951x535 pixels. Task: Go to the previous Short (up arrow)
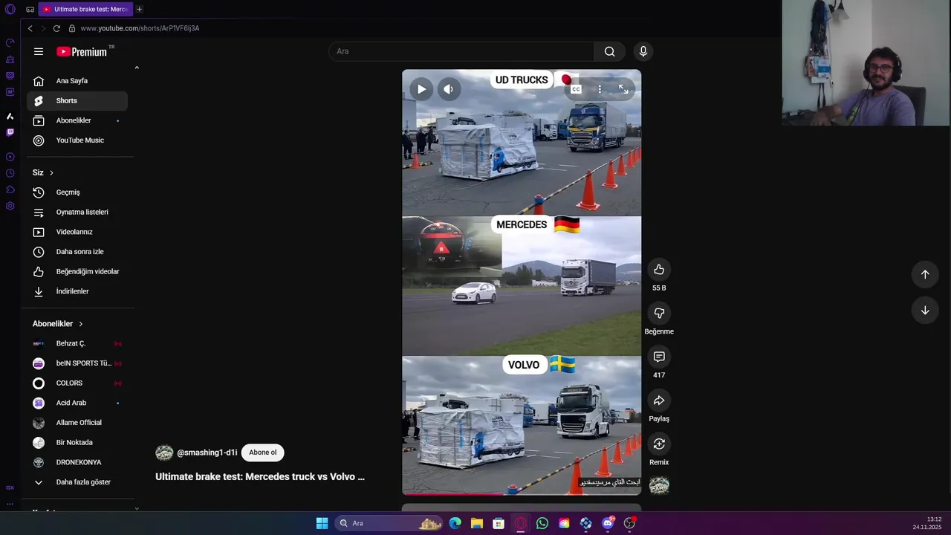click(x=925, y=274)
